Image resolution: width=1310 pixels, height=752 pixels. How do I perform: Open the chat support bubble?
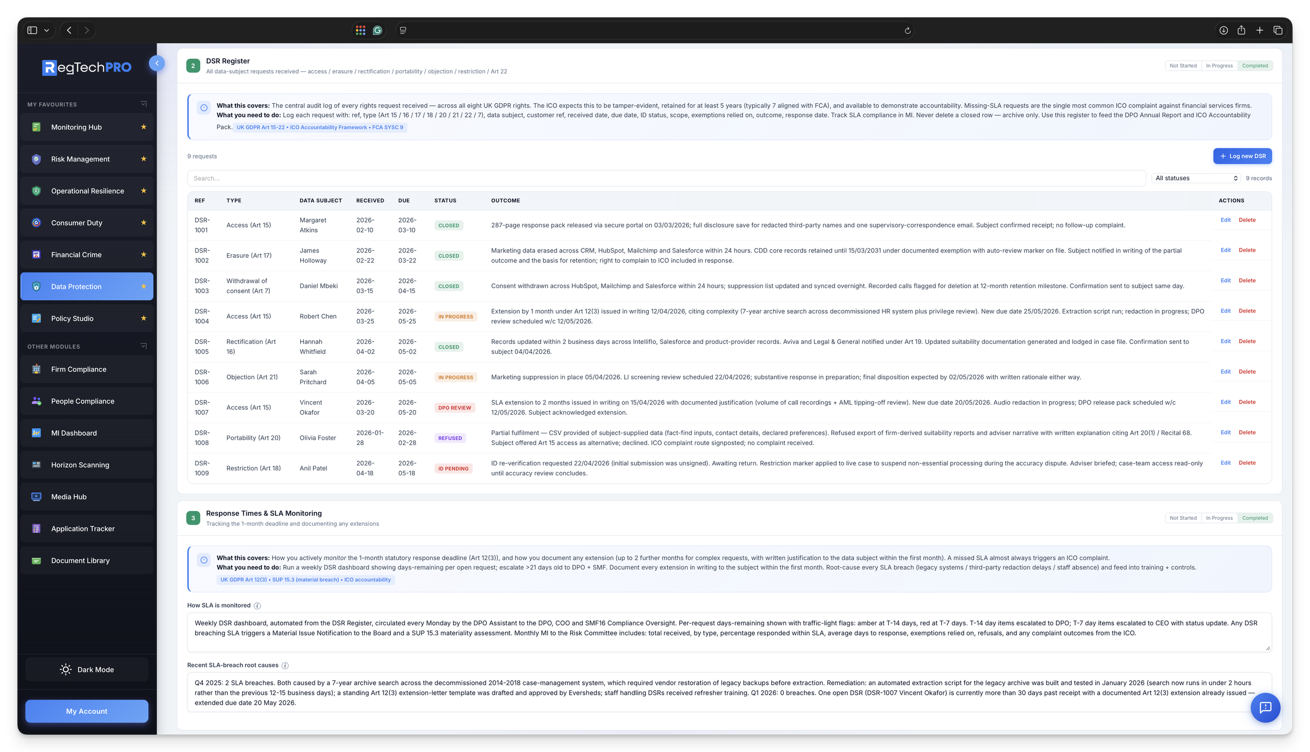(1265, 707)
